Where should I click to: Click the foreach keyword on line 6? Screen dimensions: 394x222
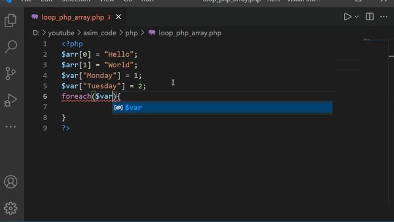pos(76,96)
